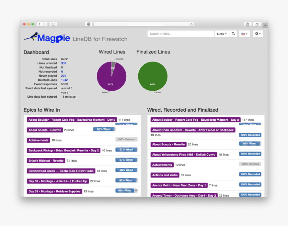Open a new tab with plus button
The width and height of the screenshot is (288, 226).
point(265,25)
